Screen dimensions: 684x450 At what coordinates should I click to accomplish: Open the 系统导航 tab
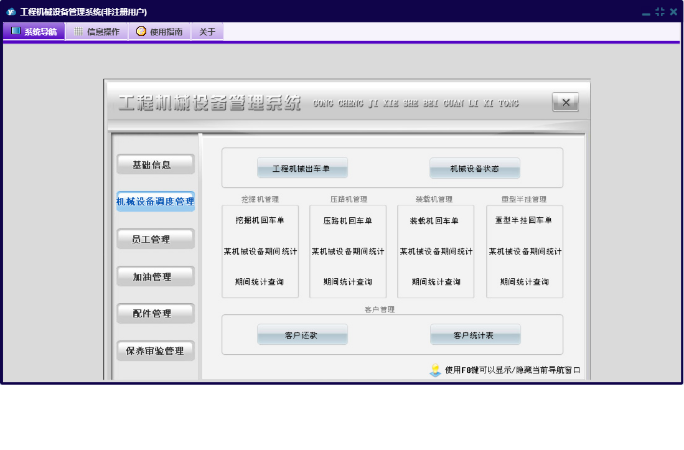[x=34, y=32]
